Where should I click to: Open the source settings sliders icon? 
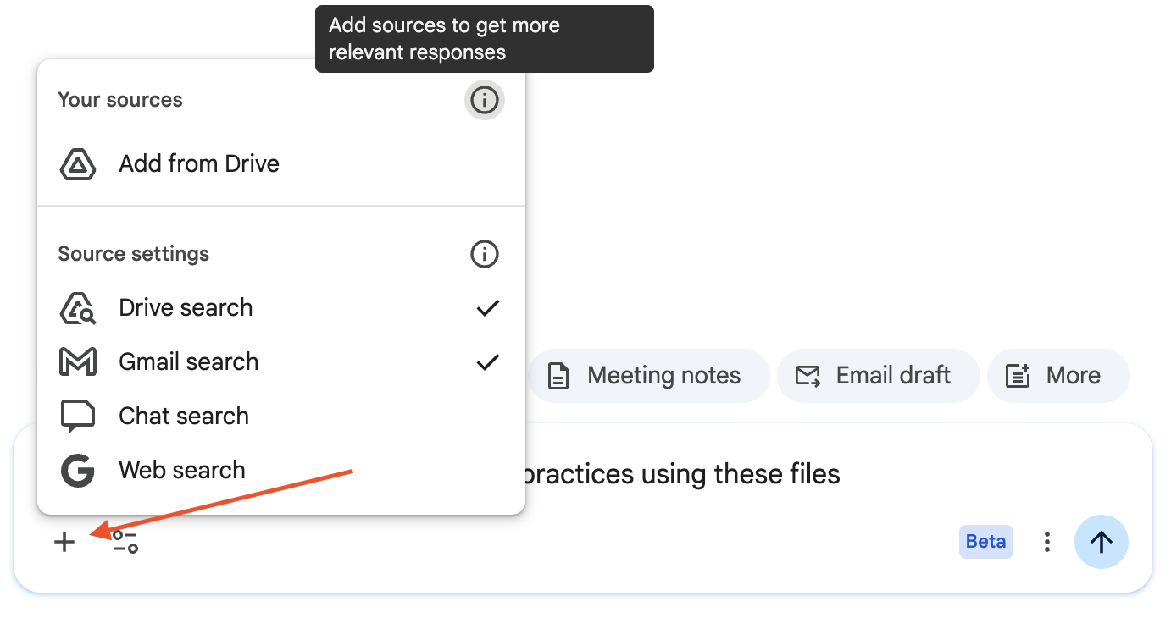[x=125, y=542]
